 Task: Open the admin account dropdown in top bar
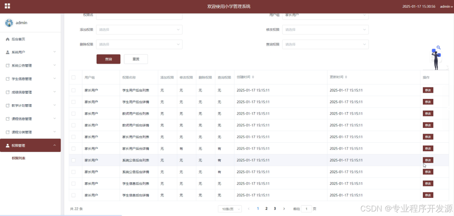[446, 6]
